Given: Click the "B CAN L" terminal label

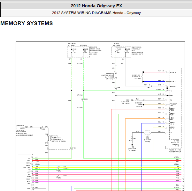Looking at the screenshot, I should pyautogui.click(x=173, y=82).
